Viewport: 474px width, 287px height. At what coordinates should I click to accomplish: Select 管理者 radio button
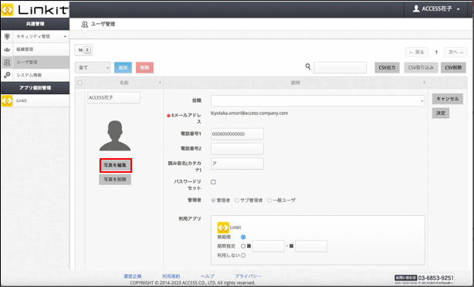(x=213, y=201)
